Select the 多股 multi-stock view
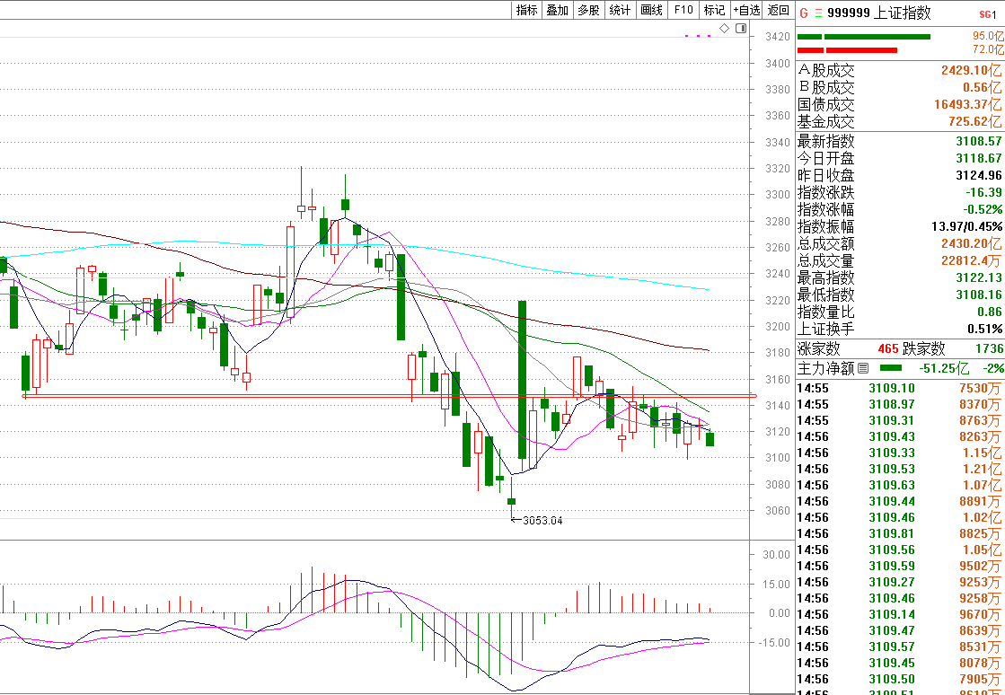1005x695 pixels. pyautogui.click(x=588, y=10)
